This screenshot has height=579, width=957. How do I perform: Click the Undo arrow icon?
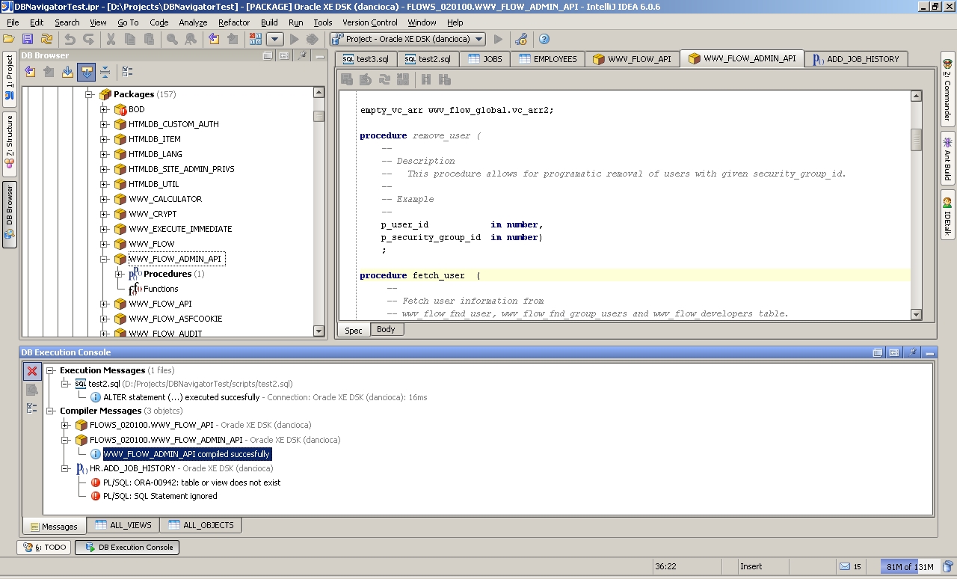(70, 39)
